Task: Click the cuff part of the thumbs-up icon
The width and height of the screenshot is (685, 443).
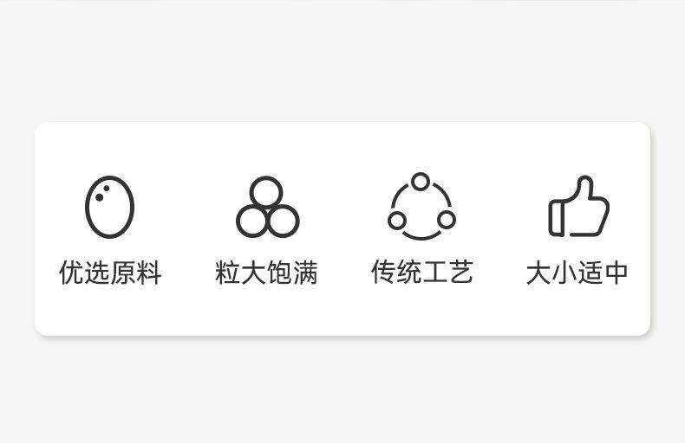Action: click(x=556, y=218)
